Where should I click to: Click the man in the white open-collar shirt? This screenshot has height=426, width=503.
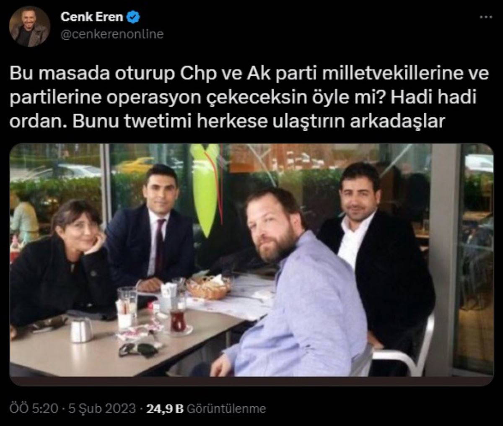pyautogui.click(x=369, y=252)
